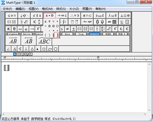
Task: Choose the right white square bracket in the open palette
Action: pos(58,35)
